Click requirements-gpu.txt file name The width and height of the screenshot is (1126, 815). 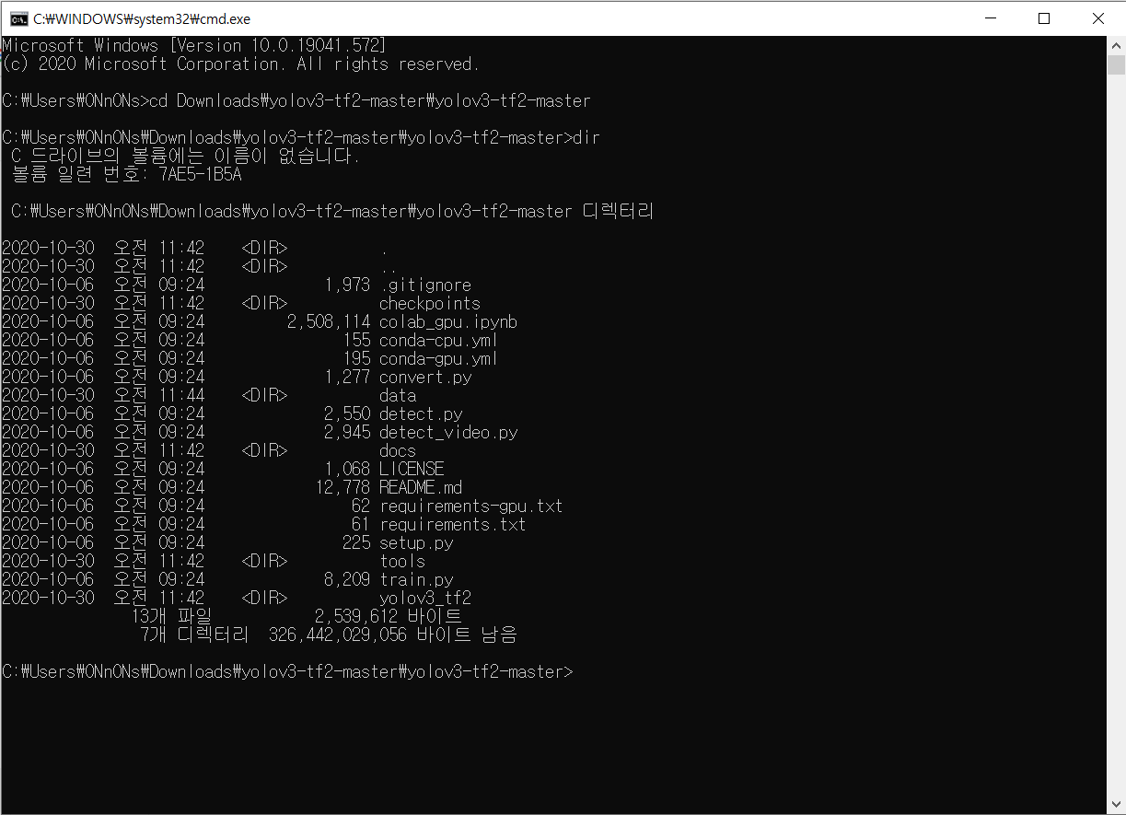pos(471,506)
